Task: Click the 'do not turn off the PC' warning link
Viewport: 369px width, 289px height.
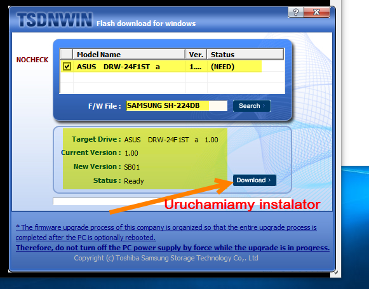Action: pyautogui.click(x=173, y=248)
